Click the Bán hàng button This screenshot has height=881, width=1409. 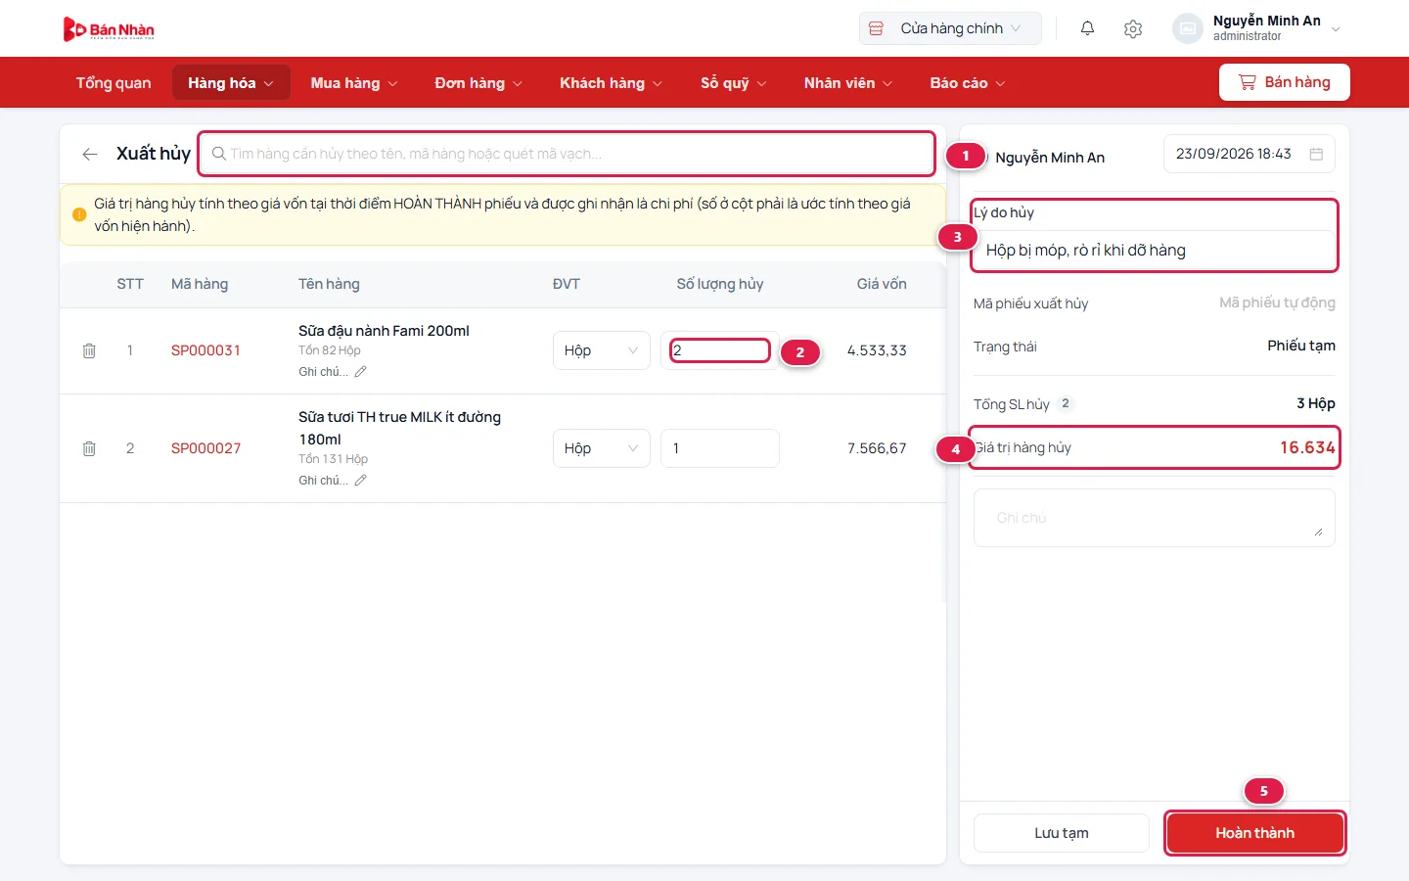pos(1284,82)
